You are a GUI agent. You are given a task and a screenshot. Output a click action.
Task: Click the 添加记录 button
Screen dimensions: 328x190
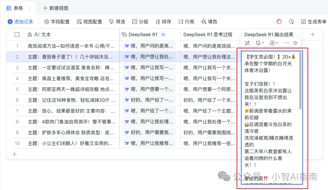(x=20, y=22)
